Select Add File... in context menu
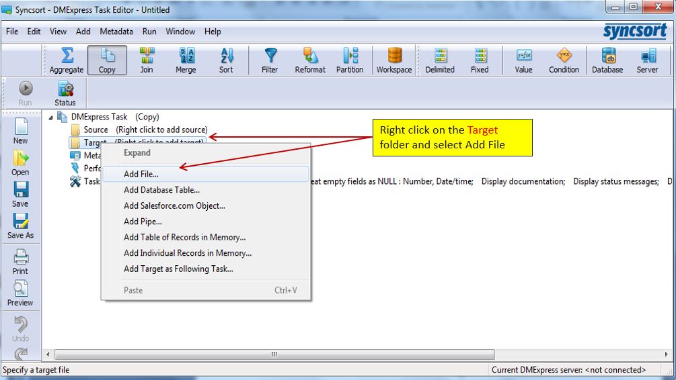This screenshot has height=380, width=676. click(x=206, y=175)
